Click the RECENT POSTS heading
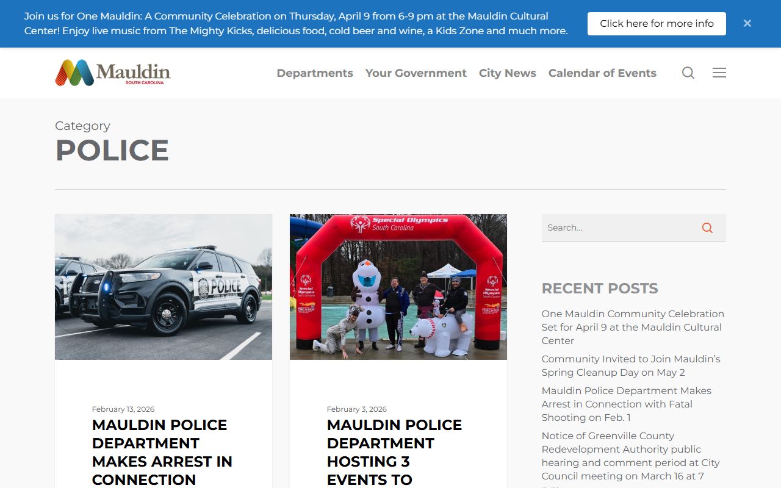 [600, 289]
